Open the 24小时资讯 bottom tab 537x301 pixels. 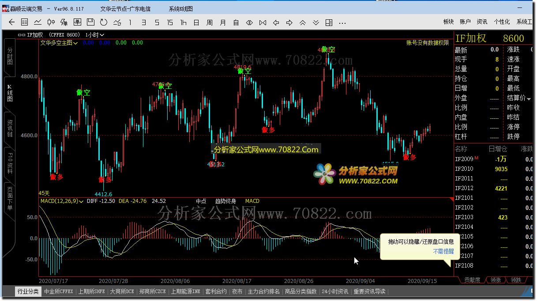click(335, 291)
